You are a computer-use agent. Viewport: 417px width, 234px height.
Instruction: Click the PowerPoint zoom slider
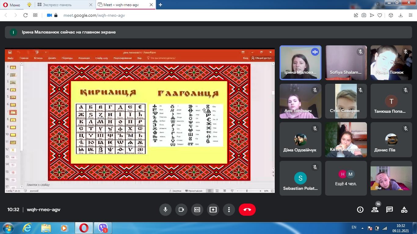point(247,191)
